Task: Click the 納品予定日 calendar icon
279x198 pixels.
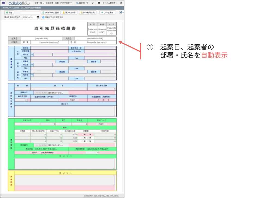Action: [x=27, y=100]
